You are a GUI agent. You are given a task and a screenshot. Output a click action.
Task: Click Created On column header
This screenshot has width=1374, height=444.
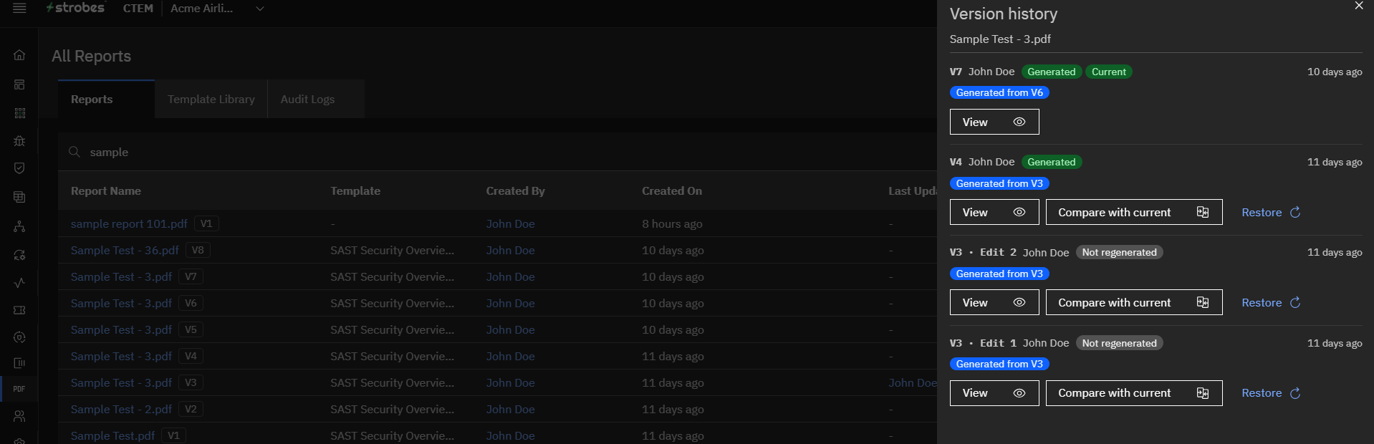tap(672, 191)
